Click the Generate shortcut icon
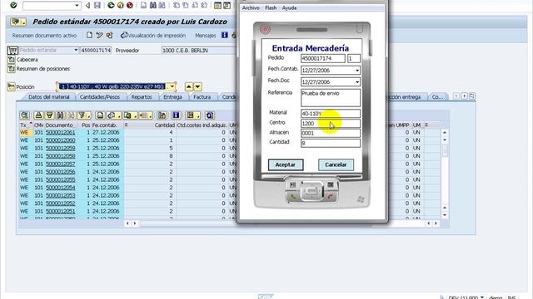This screenshot has width=533, height=299. (227, 5)
